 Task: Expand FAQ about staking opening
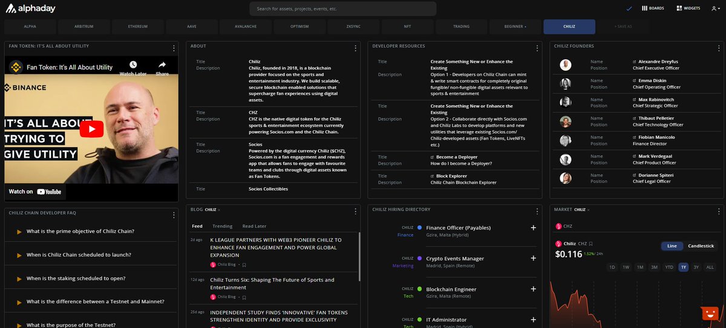click(91, 278)
